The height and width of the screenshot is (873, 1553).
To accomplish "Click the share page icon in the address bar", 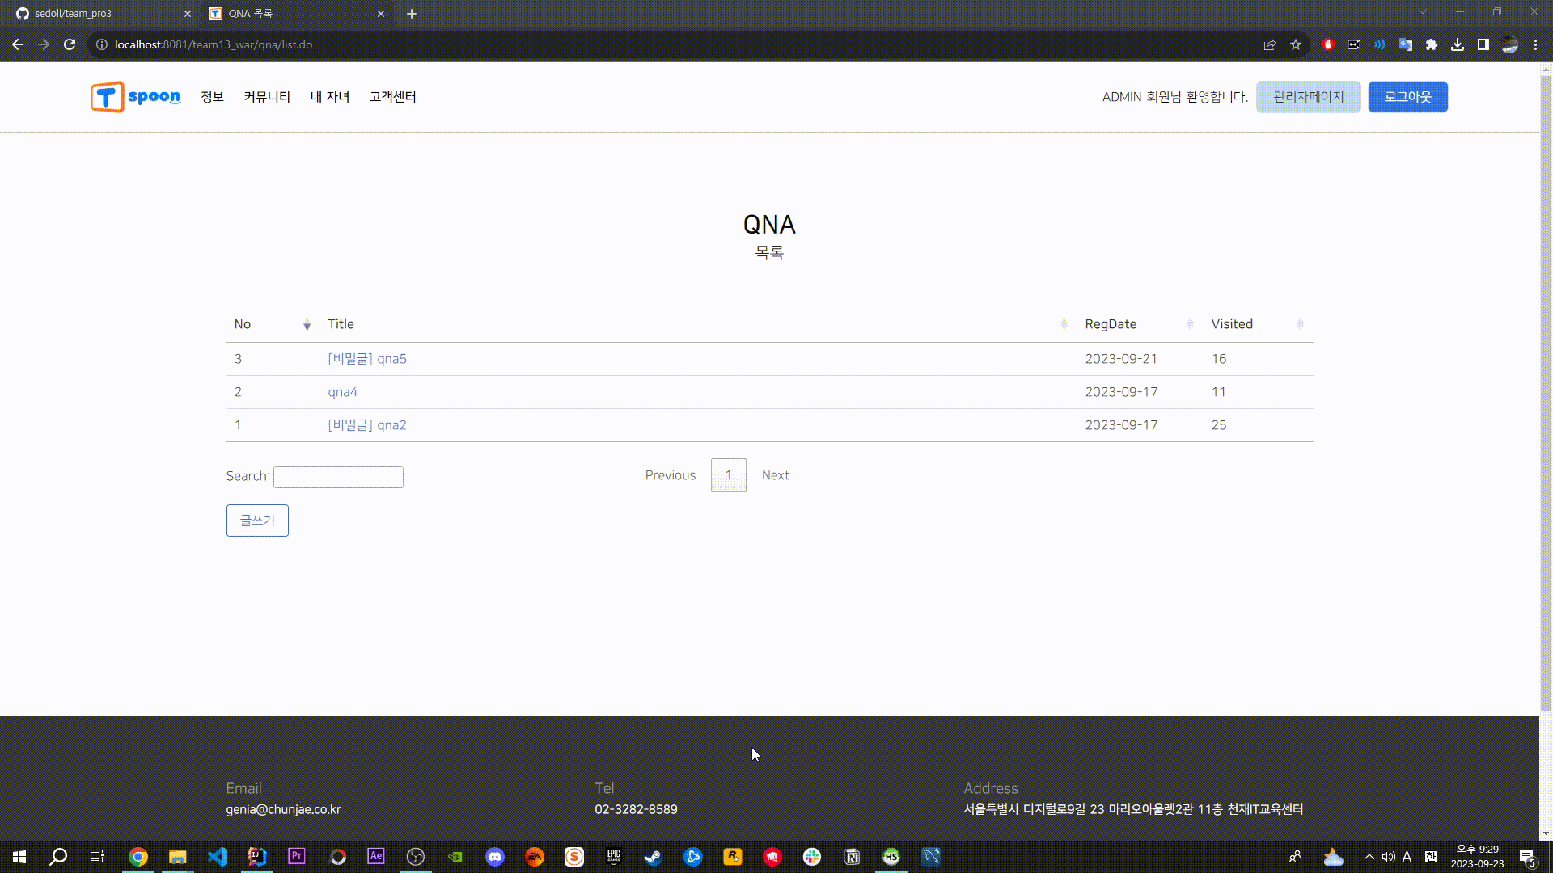I will [1270, 44].
